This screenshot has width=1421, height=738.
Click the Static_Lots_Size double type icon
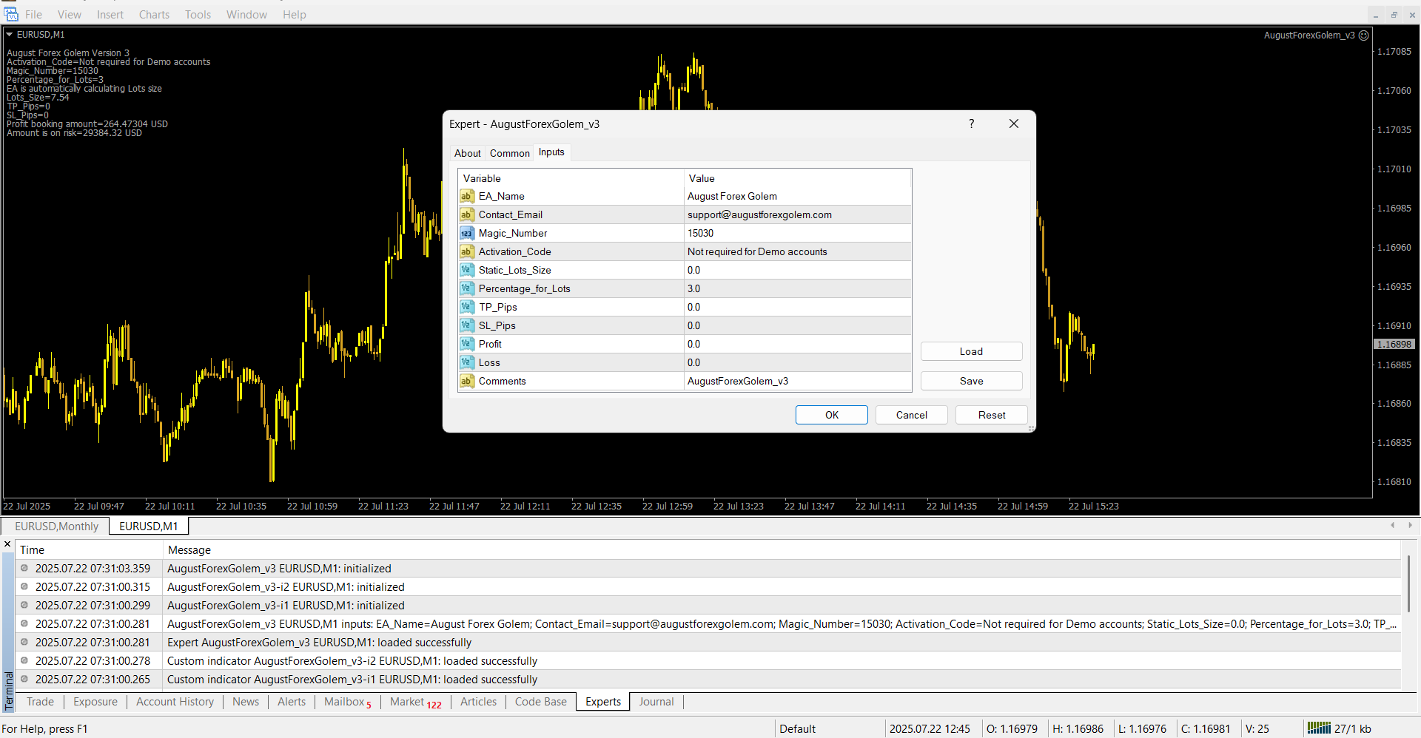pyautogui.click(x=466, y=270)
